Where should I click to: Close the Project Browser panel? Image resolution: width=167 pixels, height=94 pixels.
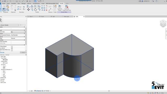(26, 55)
